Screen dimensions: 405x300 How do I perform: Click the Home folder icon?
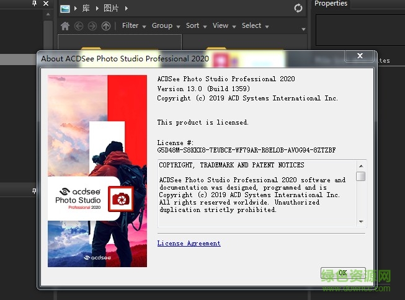pos(65,26)
